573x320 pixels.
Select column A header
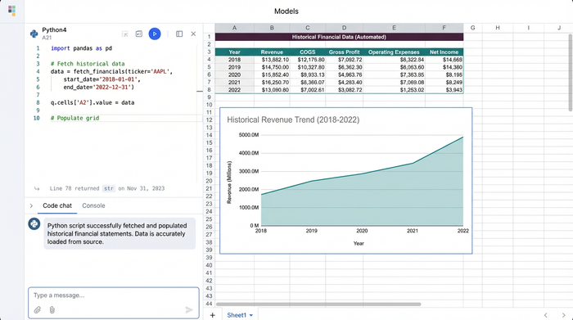(x=234, y=28)
